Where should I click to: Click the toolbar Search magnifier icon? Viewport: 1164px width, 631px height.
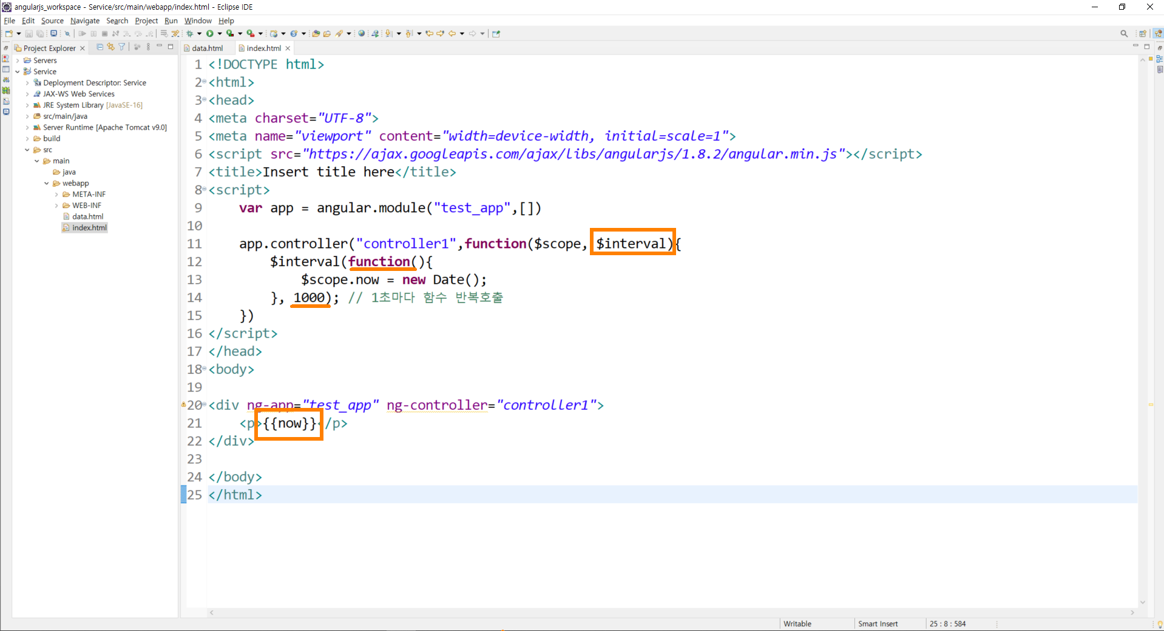click(1124, 34)
